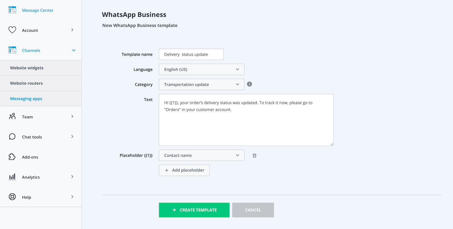Viewport: 453px width, 229px height.
Task: Expand the Account menu chevron
Action: tap(72, 30)
